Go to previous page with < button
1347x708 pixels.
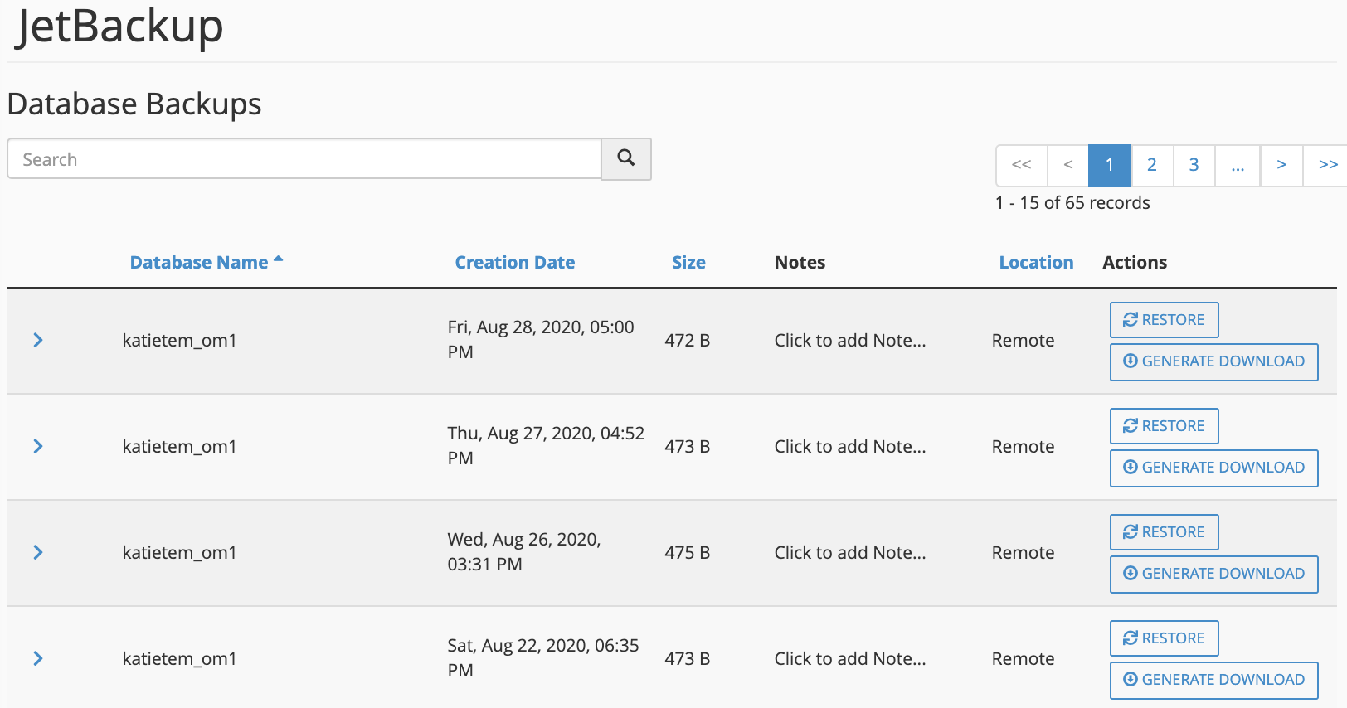click(1068, 165)
